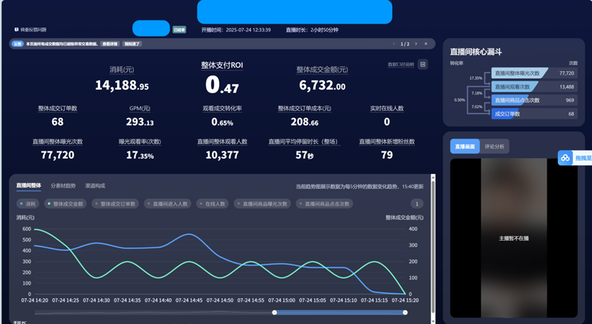Click the chart time range slider handle
Screen dimensions: 592x324
[x=274, y=312]
